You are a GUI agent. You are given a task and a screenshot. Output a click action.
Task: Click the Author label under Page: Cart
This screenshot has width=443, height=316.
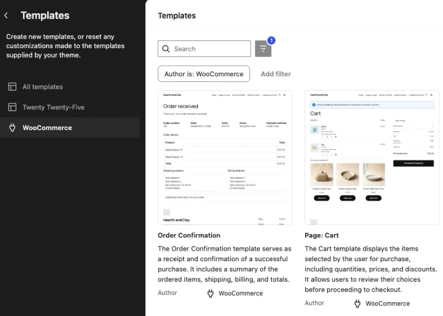click(x=315, y=303)
